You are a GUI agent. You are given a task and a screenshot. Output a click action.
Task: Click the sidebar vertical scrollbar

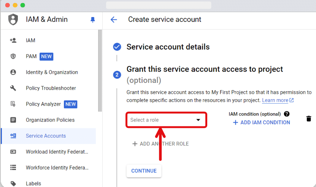[100, 71]
